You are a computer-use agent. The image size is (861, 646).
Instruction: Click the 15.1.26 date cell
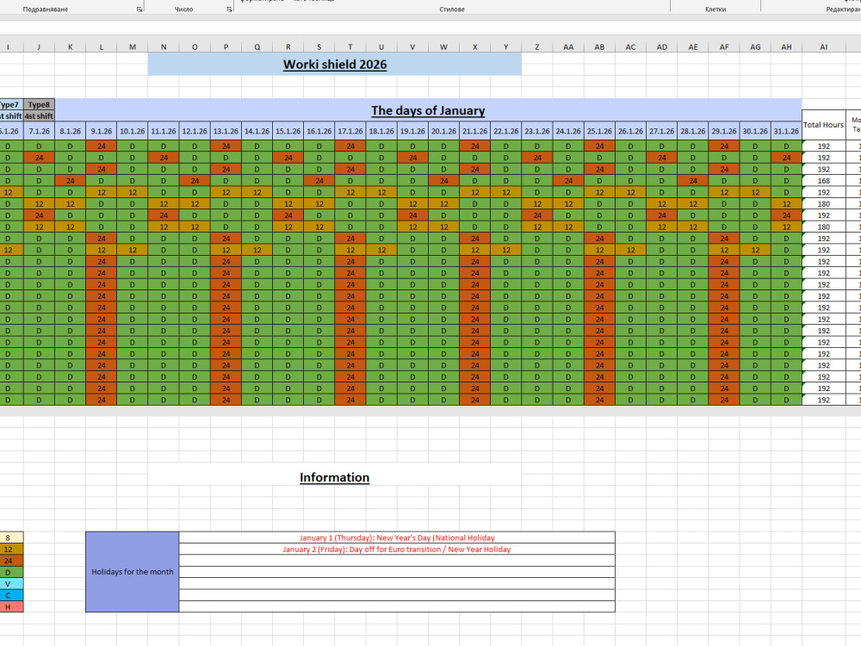point(288,131)
